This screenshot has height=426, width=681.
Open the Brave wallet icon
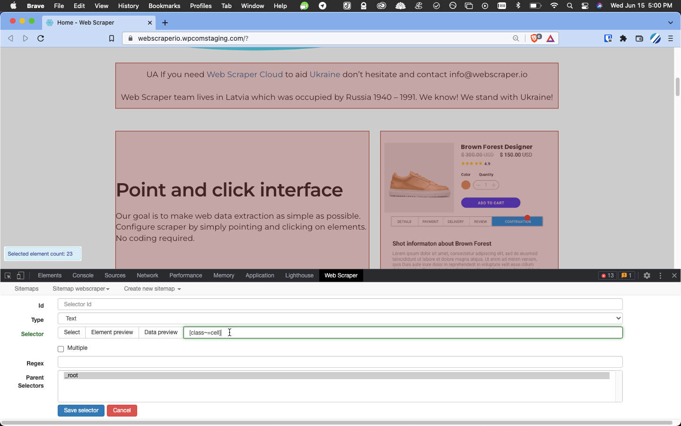click(639, 38)
